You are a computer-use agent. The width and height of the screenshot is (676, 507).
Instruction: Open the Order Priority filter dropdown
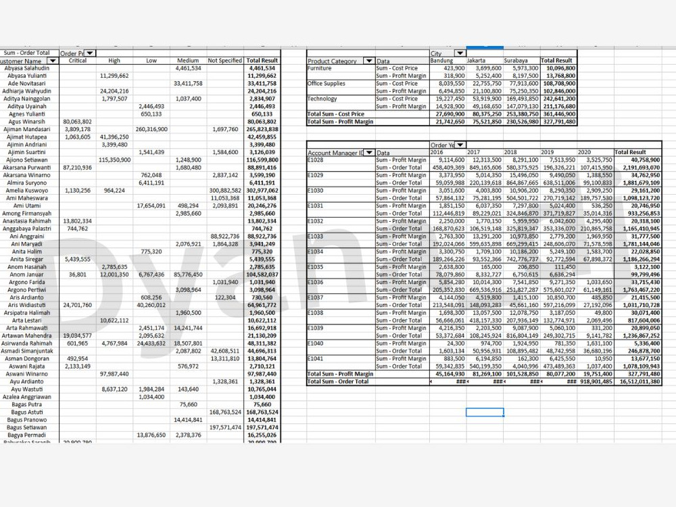(90, 53)
